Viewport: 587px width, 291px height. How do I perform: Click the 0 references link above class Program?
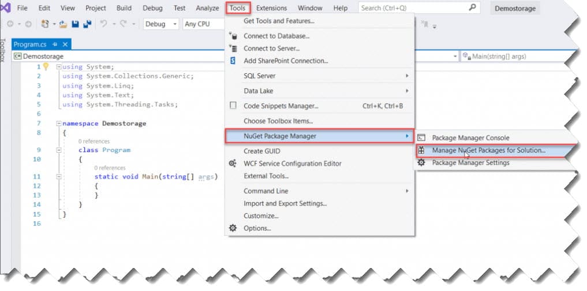click(94, 141)
